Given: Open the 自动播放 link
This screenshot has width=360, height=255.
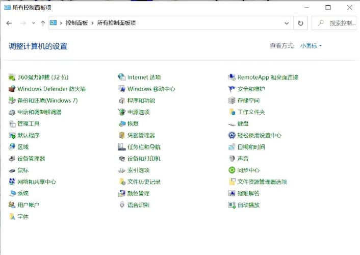Looking at the screenshot, I should click(x=248, y=205).
